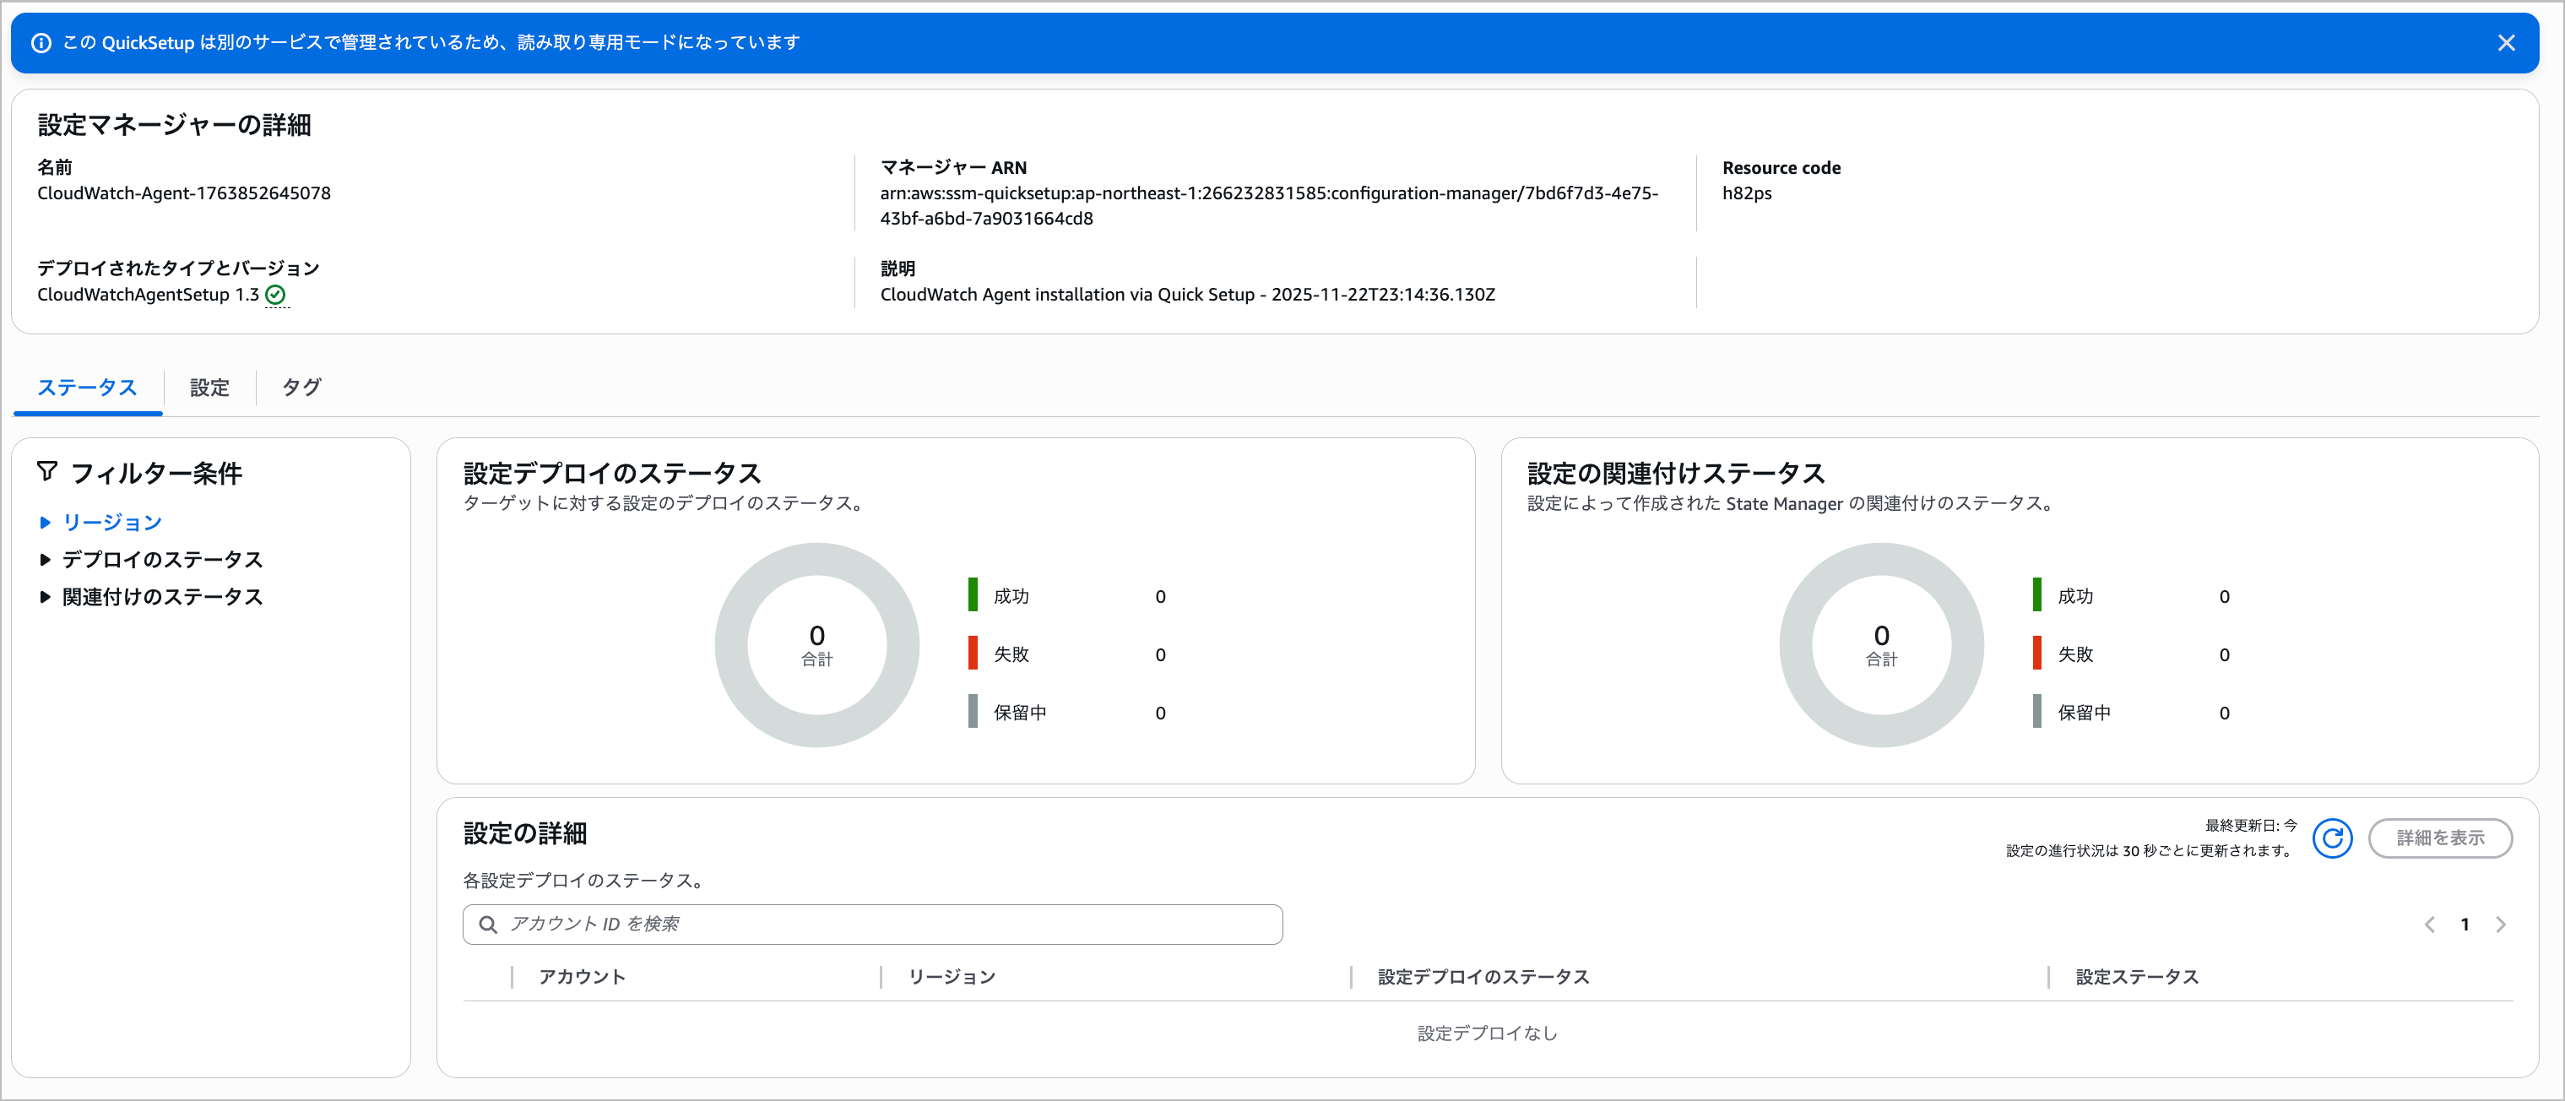Click page number 1 in pagination
The height and width of the screenshot is (1101, 2565).
tap(2465, 924)
